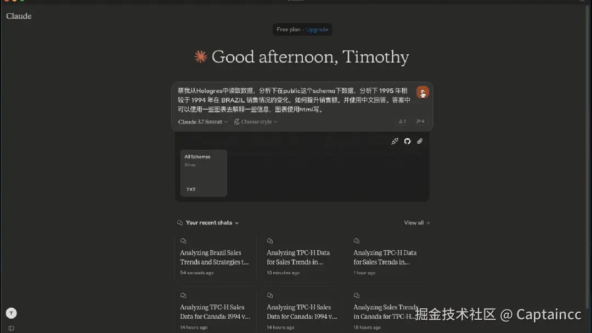Open the Claude 3.7 Sonnet model dropdown

pos(203,122)
